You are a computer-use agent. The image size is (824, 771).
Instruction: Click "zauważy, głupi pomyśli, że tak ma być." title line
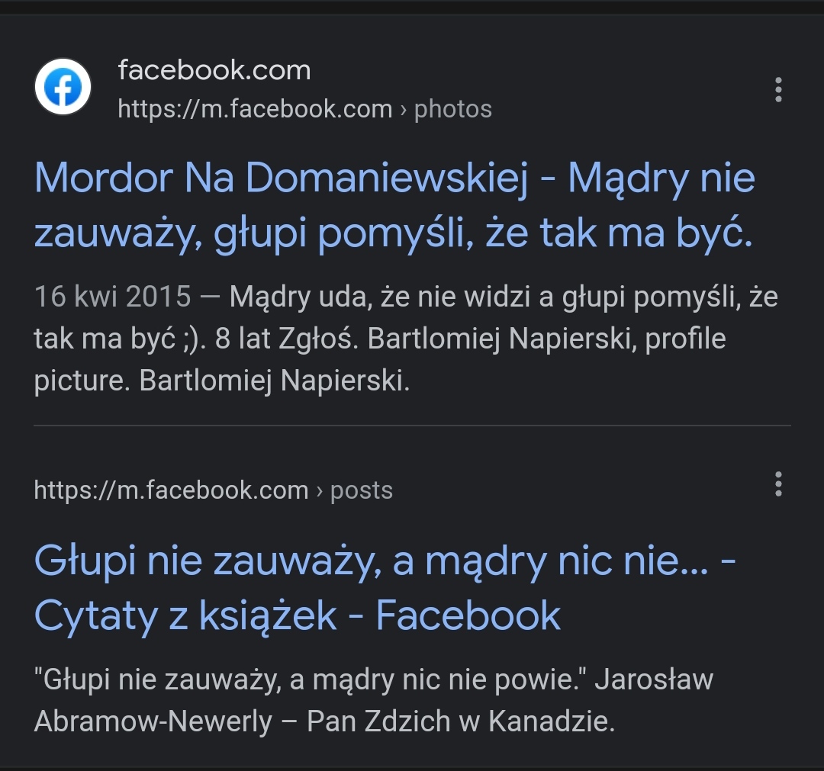[x=393, y=233]
